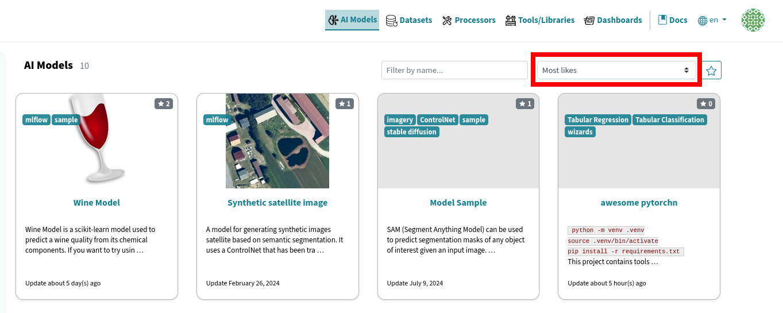Open the Wine Model title link

click(97, 203)
